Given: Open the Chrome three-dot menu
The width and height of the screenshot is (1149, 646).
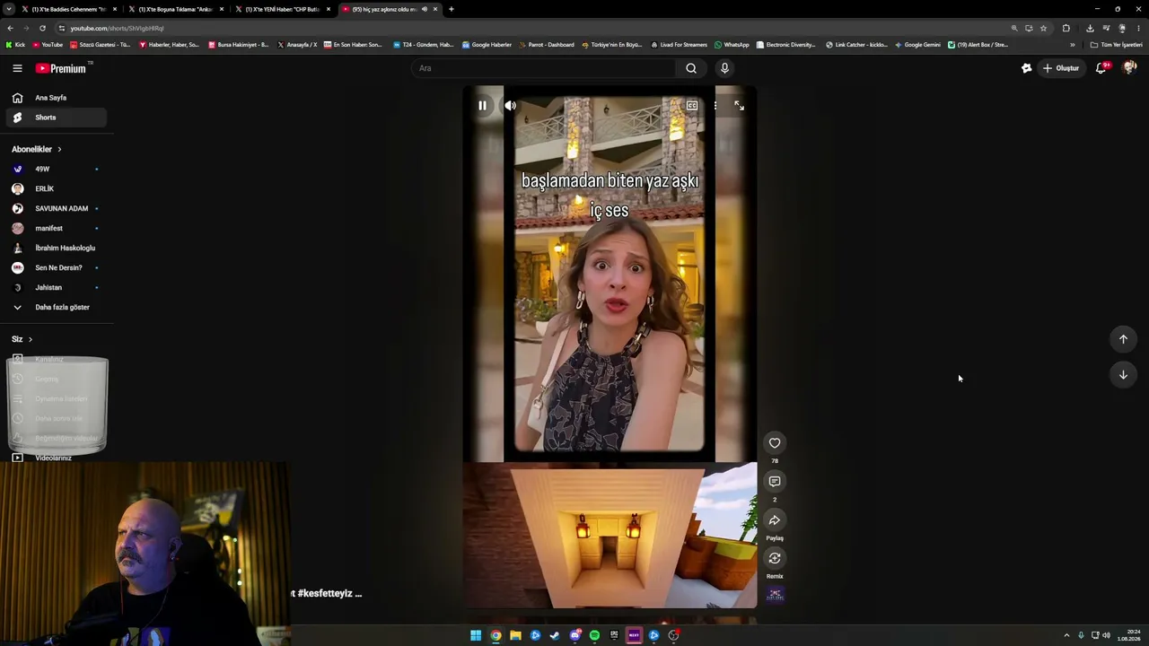Looking at the screenshot, I should [x=1138, y=28].
